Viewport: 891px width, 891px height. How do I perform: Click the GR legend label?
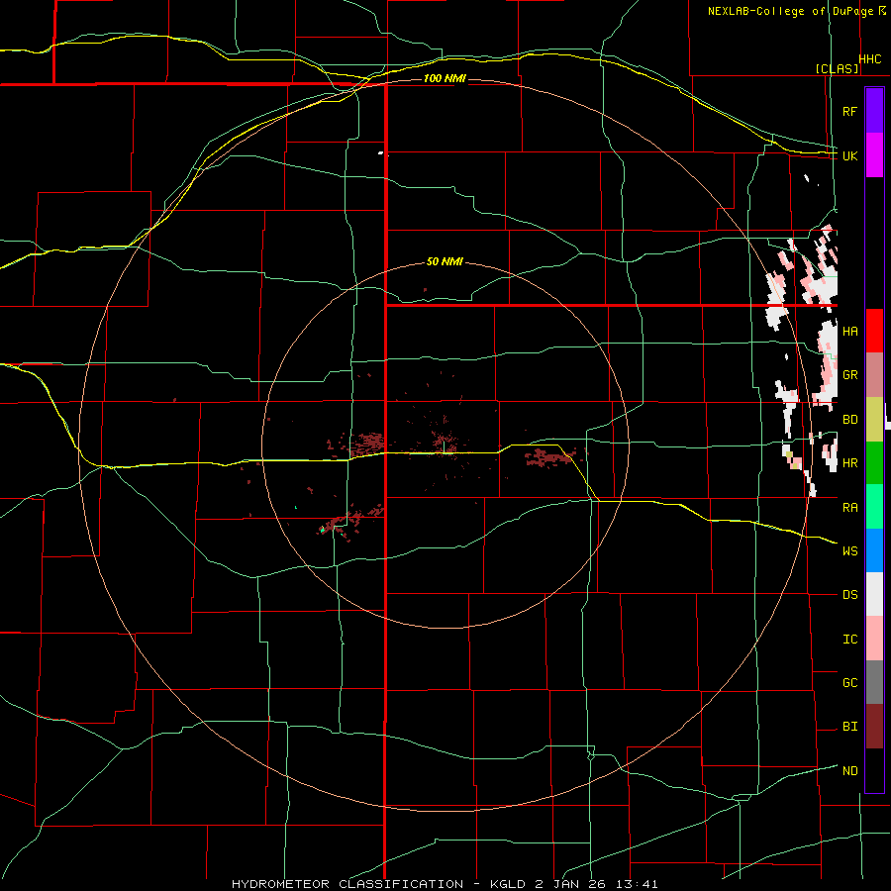(x=849, y=375)
